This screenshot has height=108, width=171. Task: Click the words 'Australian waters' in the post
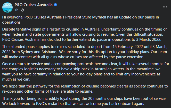point(109,69)
